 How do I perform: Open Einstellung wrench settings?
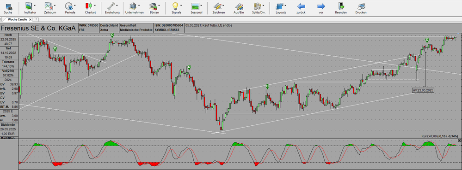pyautogui.click(x=111, y=6)
